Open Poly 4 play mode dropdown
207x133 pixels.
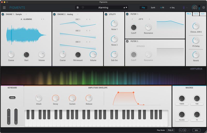point(171,130)
